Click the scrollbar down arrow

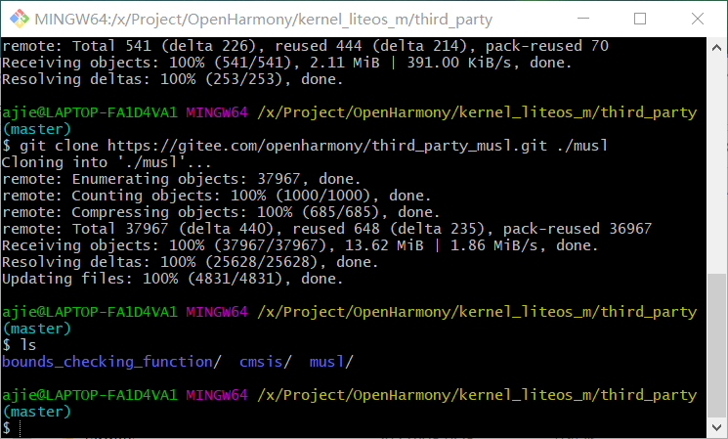(716, 427)
